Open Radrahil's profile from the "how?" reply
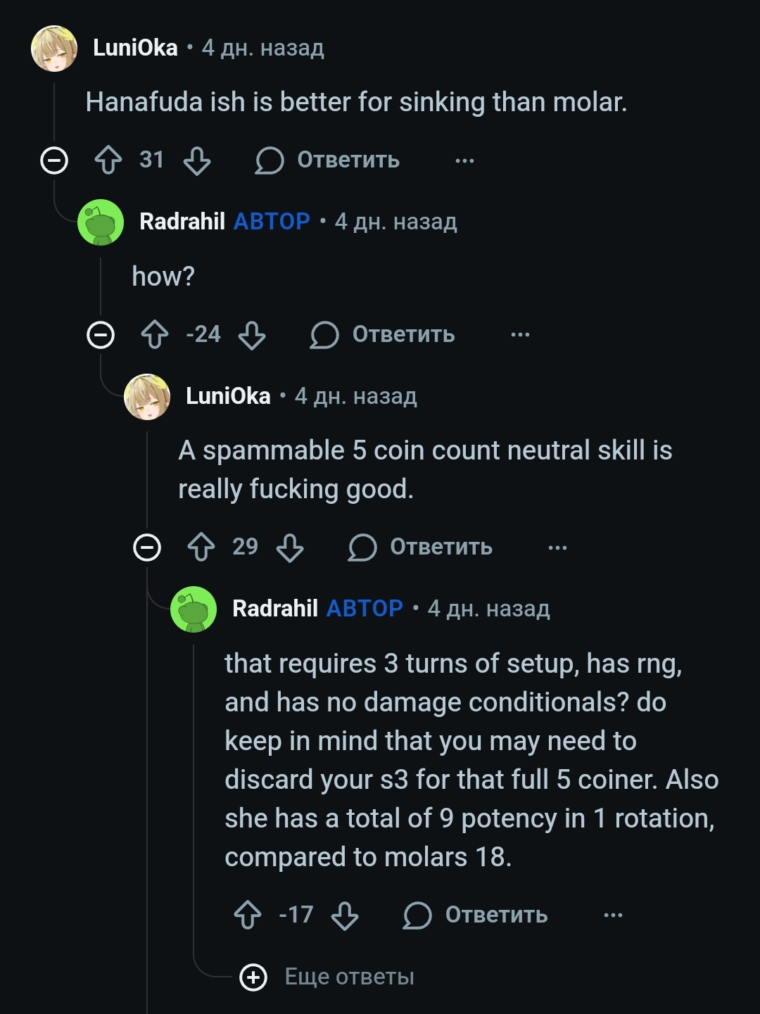 point(182,222)
